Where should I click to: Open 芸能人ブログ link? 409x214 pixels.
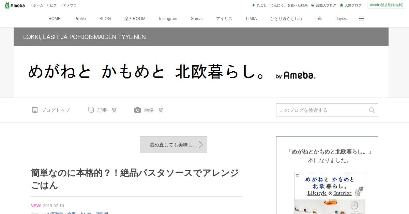click(326, 5)
